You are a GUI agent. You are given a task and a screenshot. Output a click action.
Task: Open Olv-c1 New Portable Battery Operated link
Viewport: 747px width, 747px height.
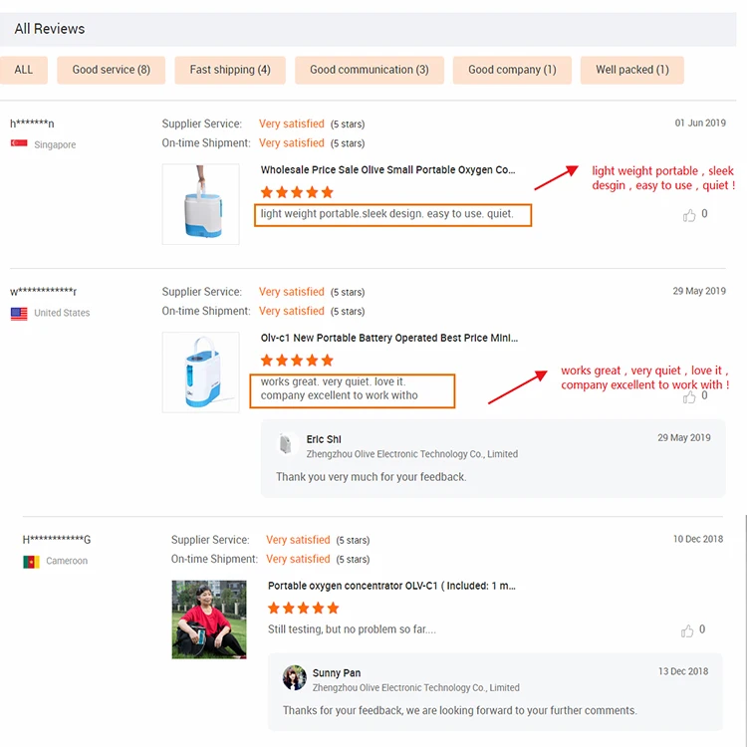[x=388, y=339]
